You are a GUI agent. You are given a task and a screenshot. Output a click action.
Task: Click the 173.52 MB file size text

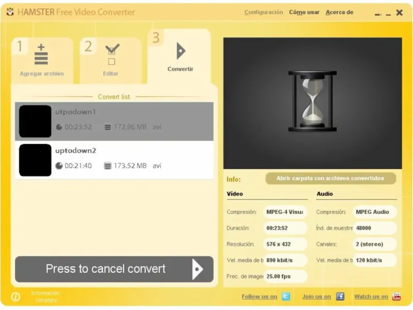[130, 166]
